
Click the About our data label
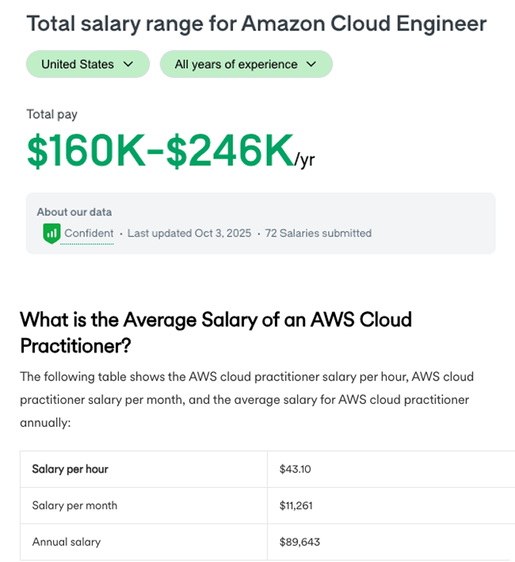(74, 212)
